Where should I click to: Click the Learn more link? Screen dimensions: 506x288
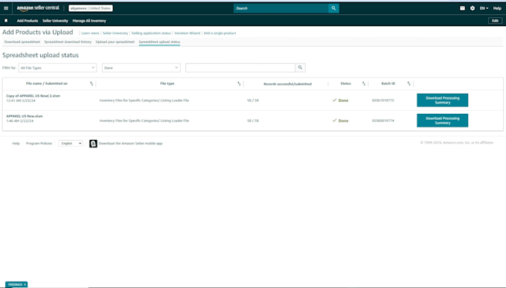[90, 33]
